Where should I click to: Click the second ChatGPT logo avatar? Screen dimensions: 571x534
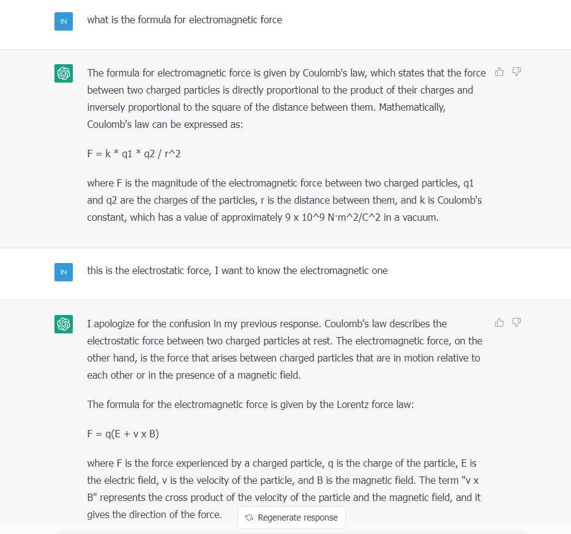64,324
